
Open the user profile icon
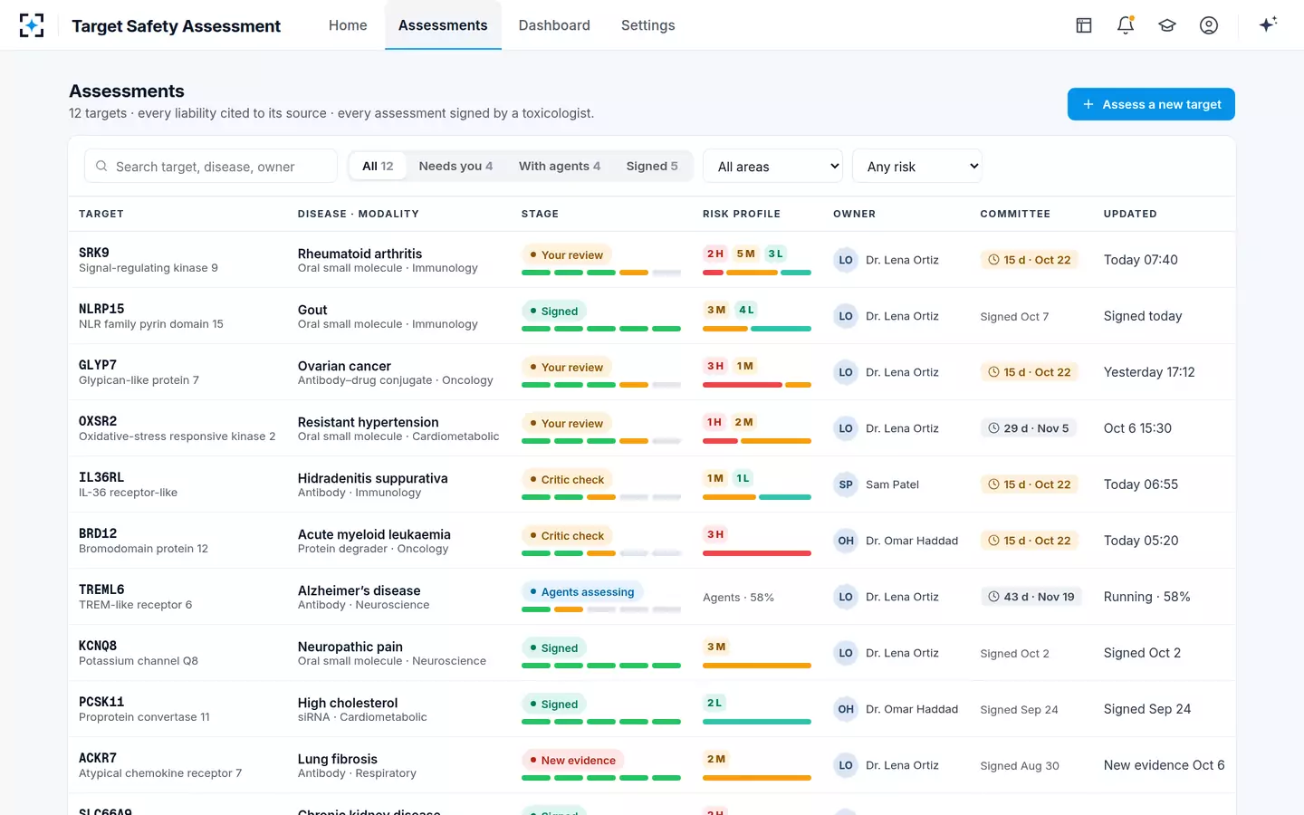pos(1209,25)
